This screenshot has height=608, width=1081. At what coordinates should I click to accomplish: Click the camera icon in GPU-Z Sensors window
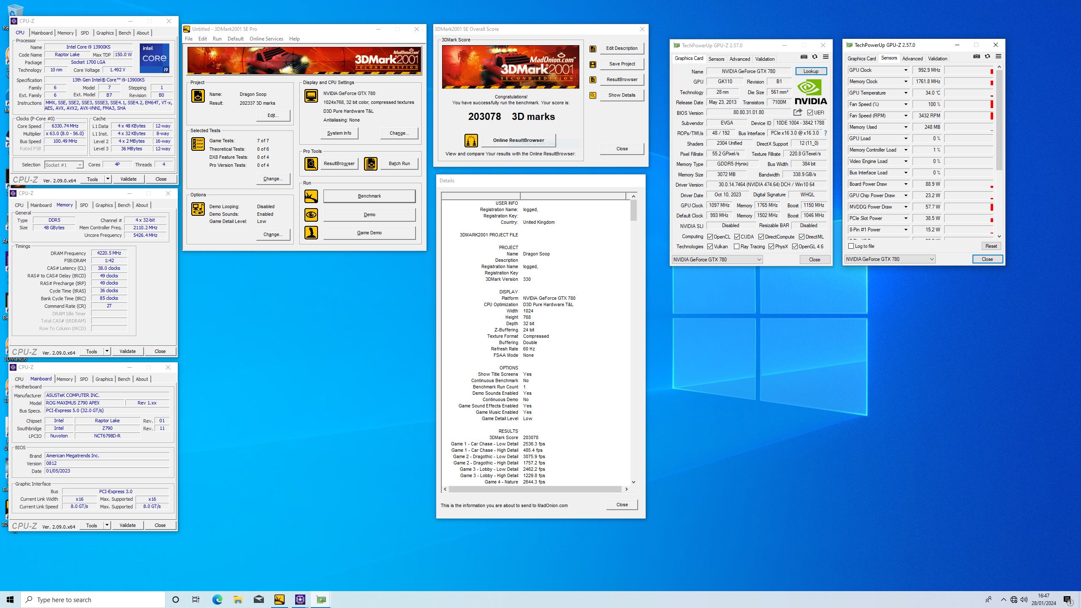(977, 56)
